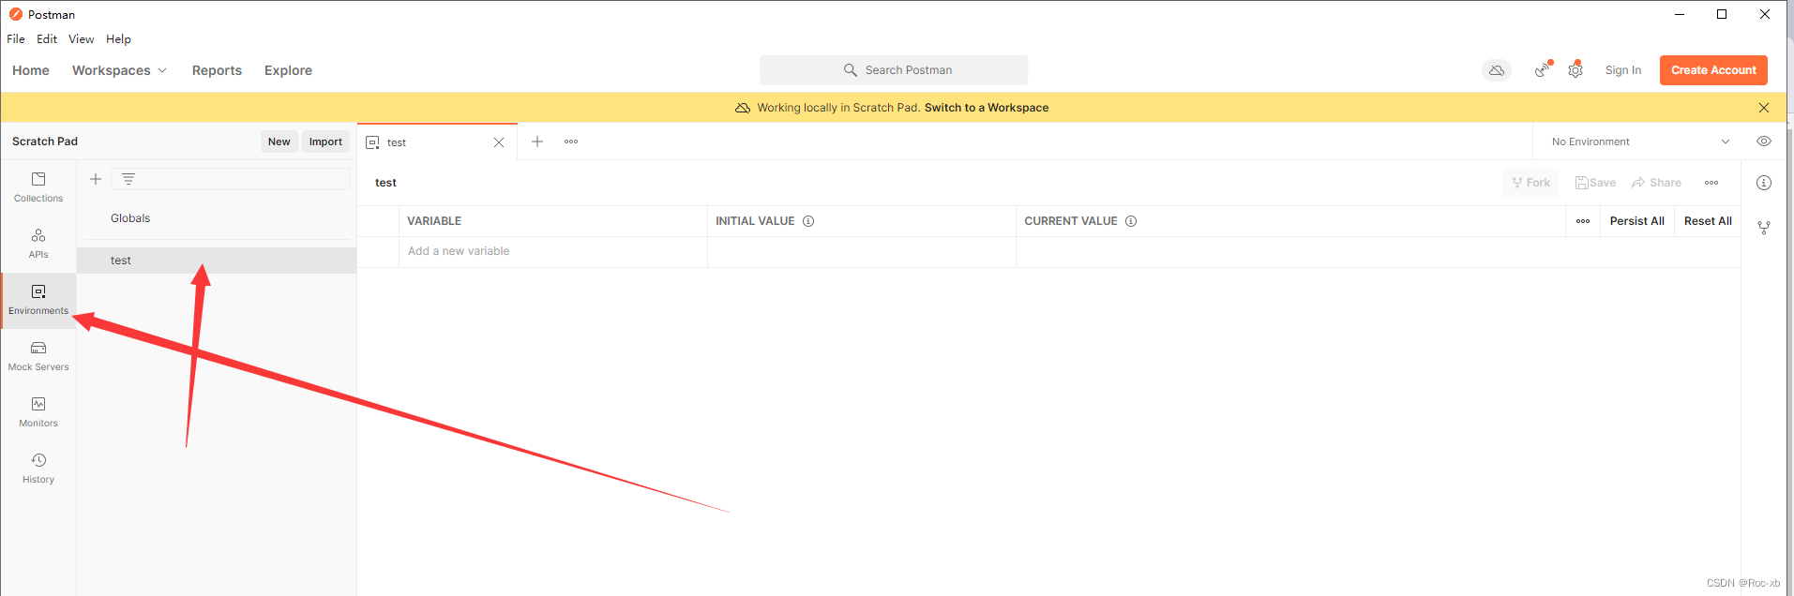This screenshot has width=1794, height=596.
Task: Expand the No Environment dropdown
Action: (1640, 142)
